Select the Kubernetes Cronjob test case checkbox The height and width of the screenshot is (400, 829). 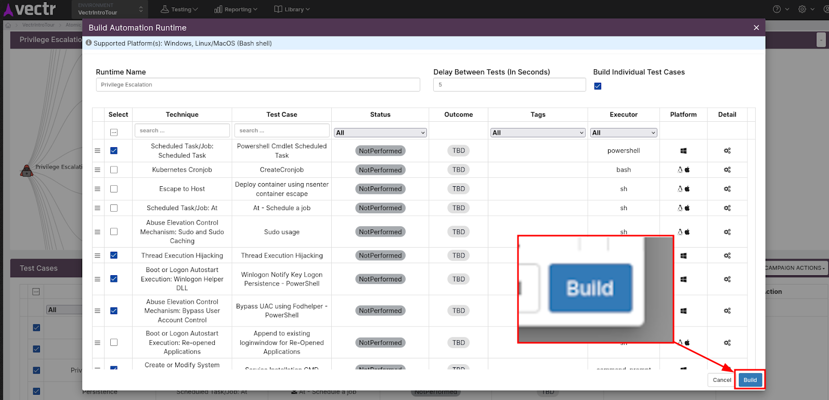(x=114, y=170)
